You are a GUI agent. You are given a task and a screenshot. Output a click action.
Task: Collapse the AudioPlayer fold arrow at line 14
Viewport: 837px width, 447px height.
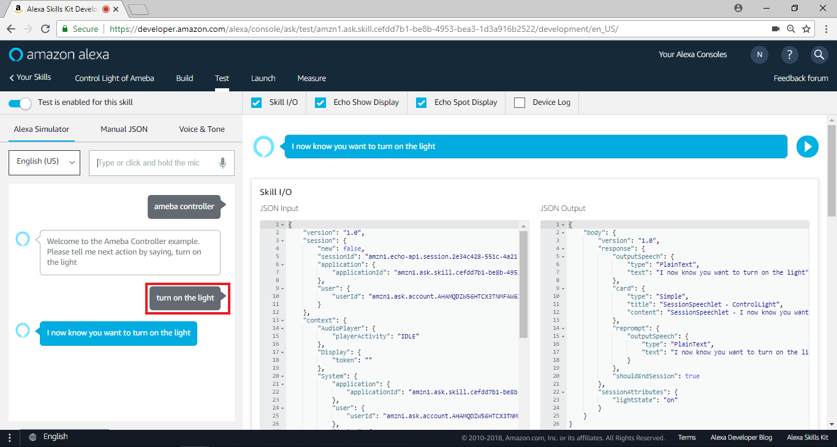[282, 329]
